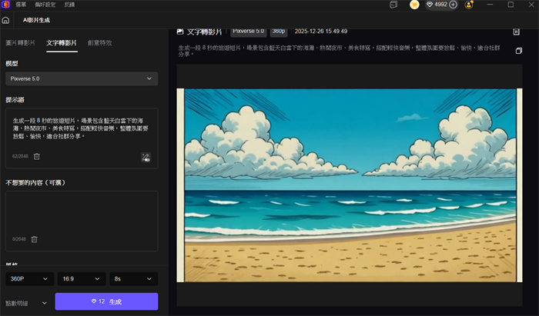Switch to the 圖片轉影片 tab

point(20,43)
